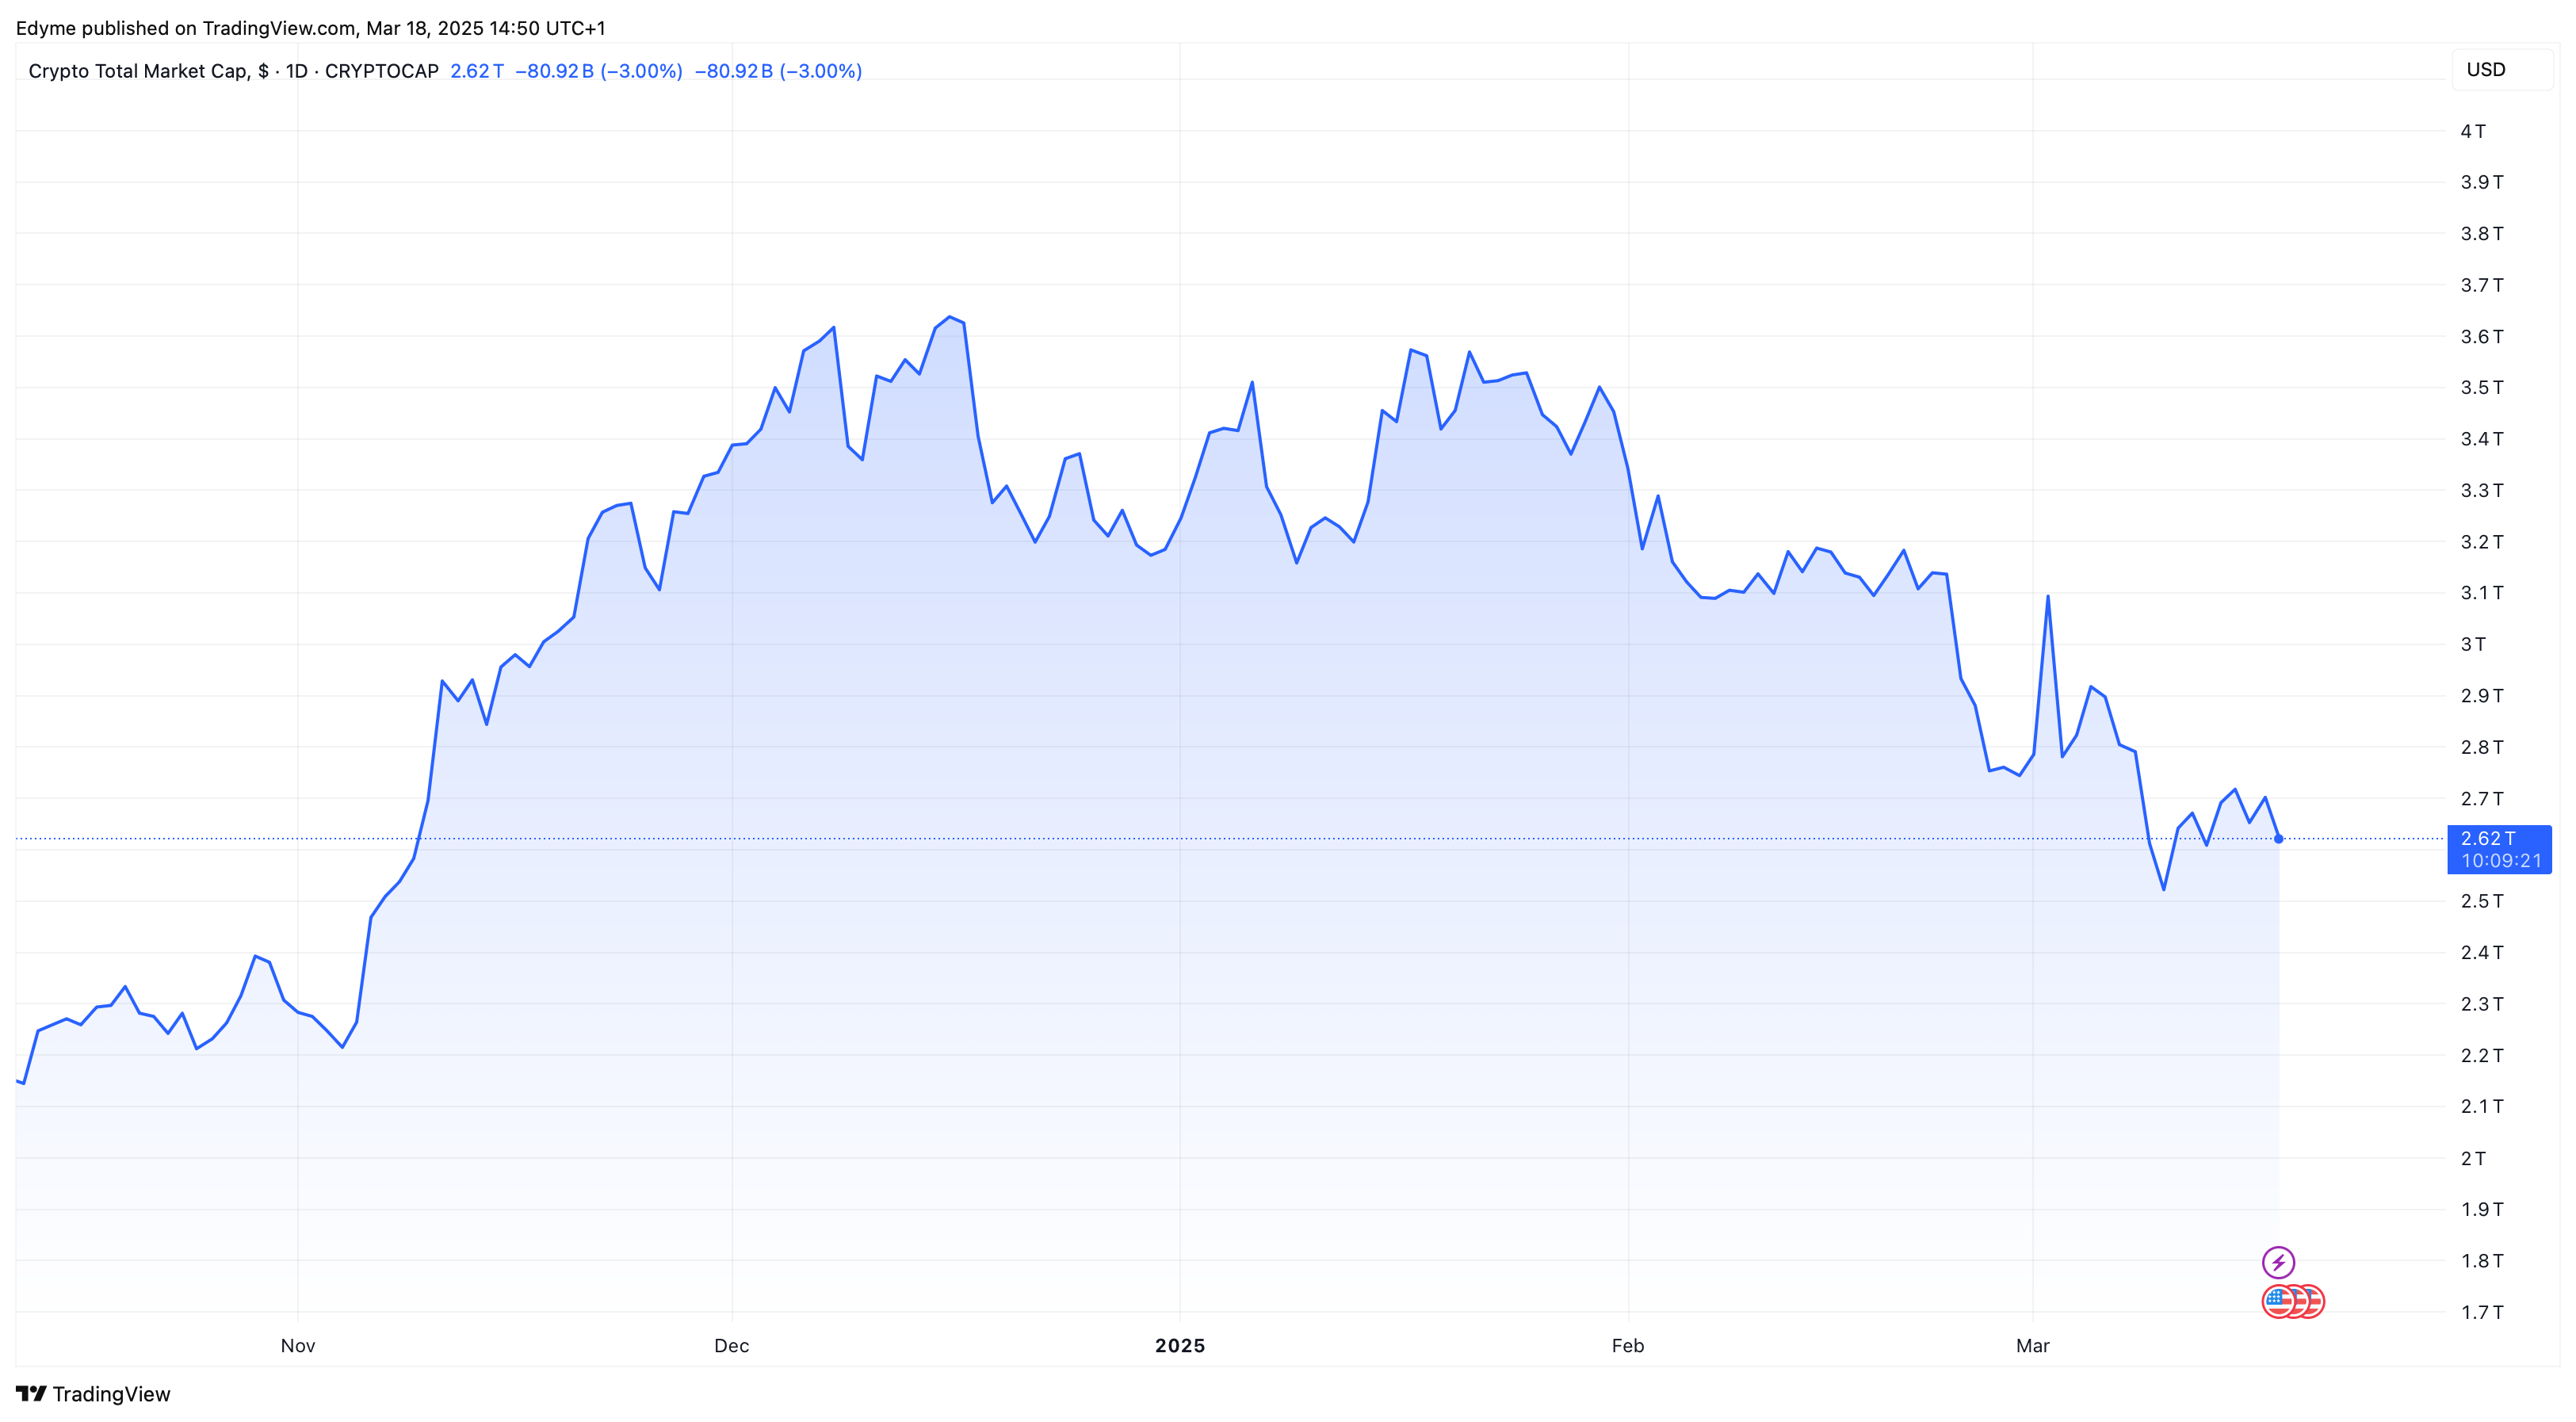Viewport: 2576px width, 1422px height.
Task: Click the purple lightning bolt event icon
Action: (x=2278, y=1262)
